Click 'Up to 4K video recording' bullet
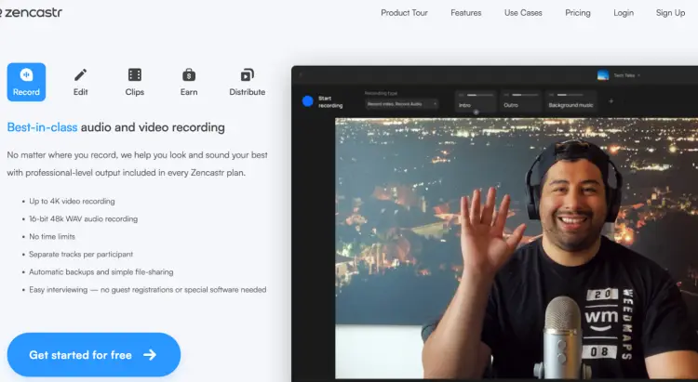Viewport: 698px width, 382px height. coord(72,202)
